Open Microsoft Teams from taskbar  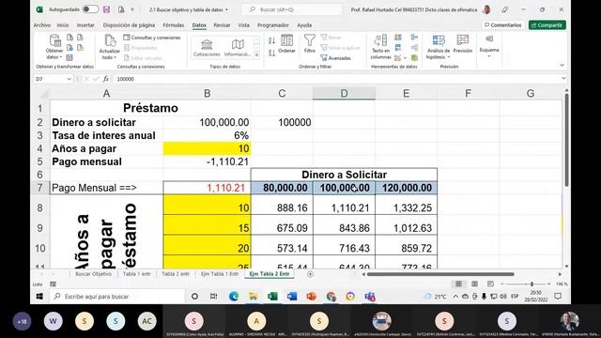[370, 297]
